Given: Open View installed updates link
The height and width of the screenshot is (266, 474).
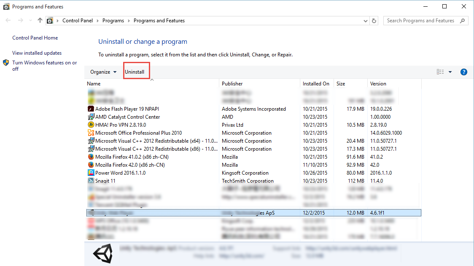Looking at the screenshot, I should pyautogui.click(x=37, y=53).
